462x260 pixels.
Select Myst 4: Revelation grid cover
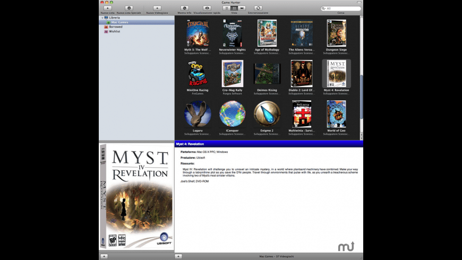[337, 74]
